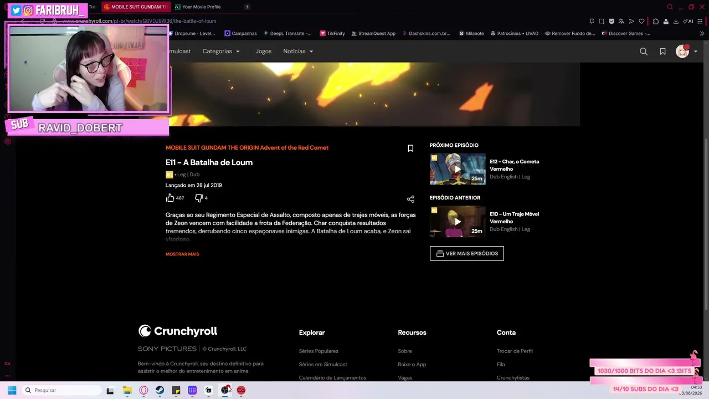Open the Patrocínios LIVAD bookmark
Screen dimensions: 709x399
(514, 34)
